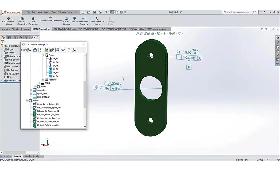The image size is (280, 171).
Task: Switch to the FeatureManager design tree tab
Action: pyautogui.click(x=3, y=37)
